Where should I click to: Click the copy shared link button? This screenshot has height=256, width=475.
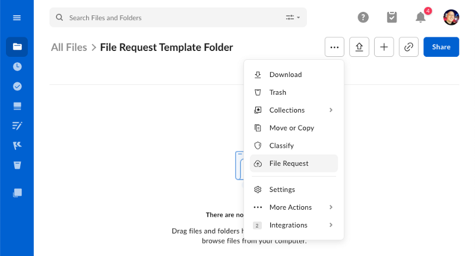point(408,47)
